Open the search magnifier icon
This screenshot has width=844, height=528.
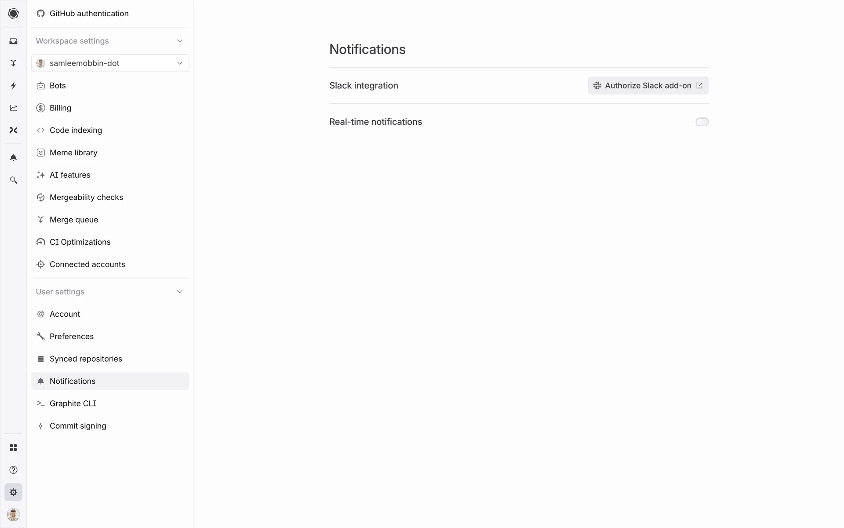(13, 180)
